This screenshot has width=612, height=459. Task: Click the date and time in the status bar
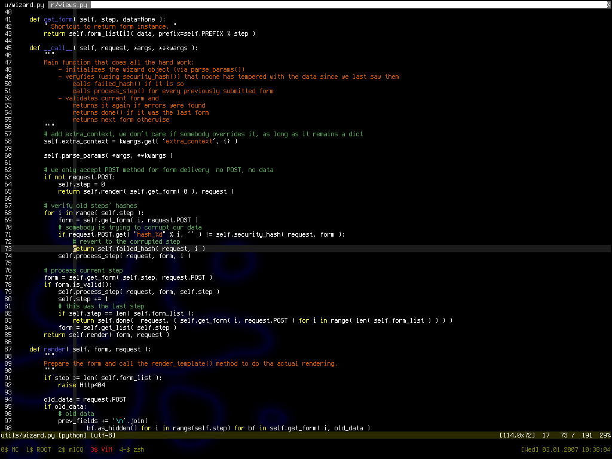click(x=565, y=449)
